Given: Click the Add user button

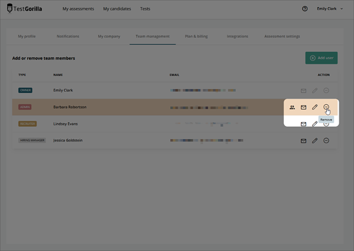Looking at the screenshot, I should [321, 58].
